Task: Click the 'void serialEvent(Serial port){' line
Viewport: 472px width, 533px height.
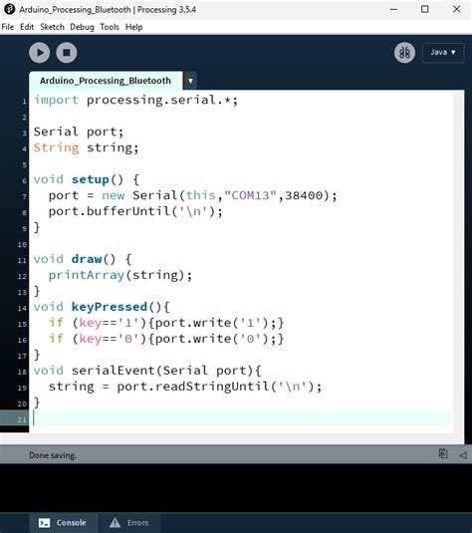Action: (147, 371)
